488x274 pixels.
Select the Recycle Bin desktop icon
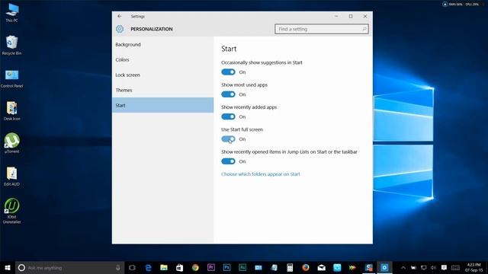point(12,46)
